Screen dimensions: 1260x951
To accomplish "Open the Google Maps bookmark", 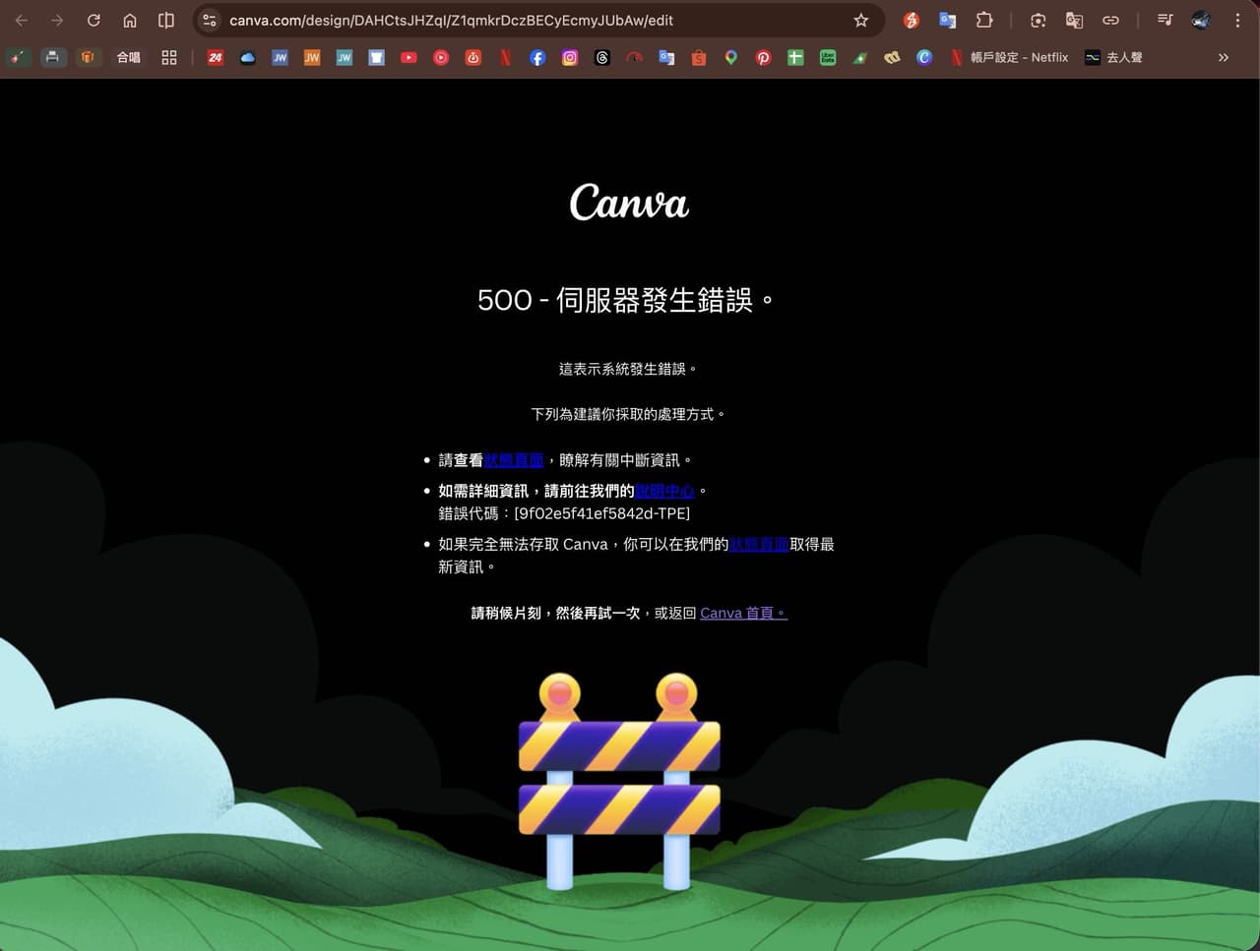I will (x=730, y=58).
